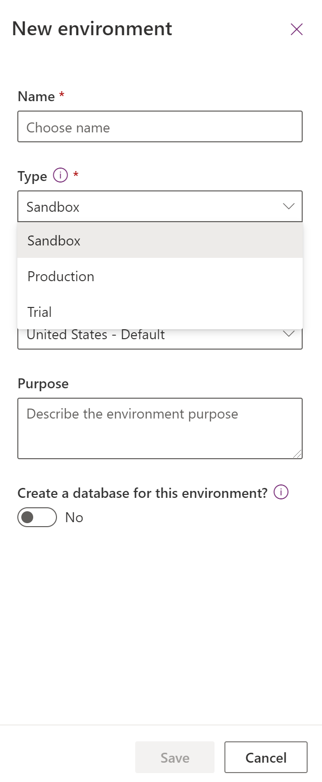Choose Sandbox in the dropdown list
This screenshot has height=782, width=322.
pos(54,241)
